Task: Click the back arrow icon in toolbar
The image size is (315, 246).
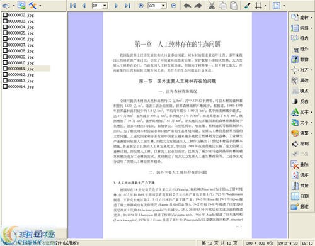Action: tap(6, 6)
